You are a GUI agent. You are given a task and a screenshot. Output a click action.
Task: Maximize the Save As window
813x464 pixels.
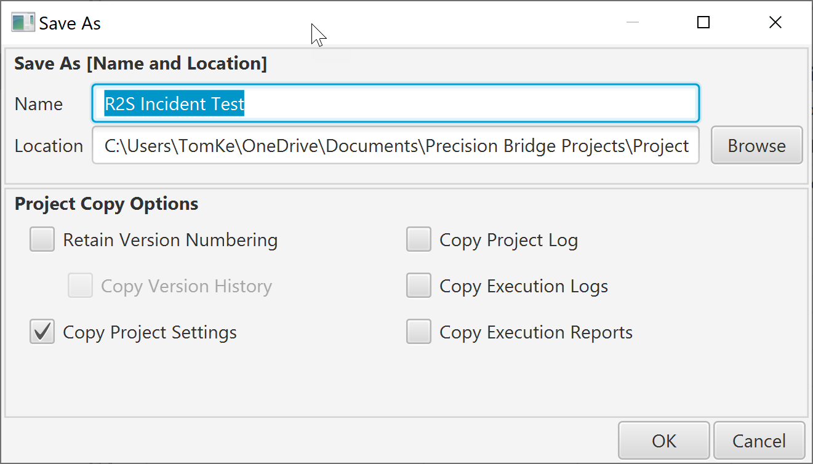coord(703,23)
